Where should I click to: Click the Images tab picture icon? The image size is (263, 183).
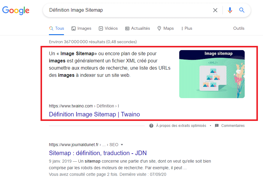(x=74, y=28)
